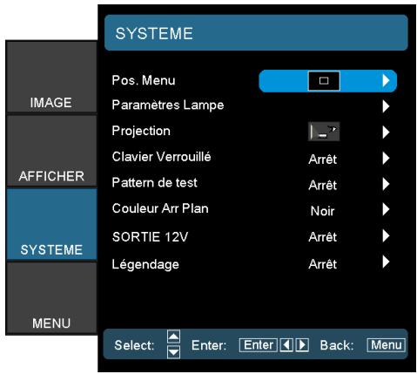The height and width of the screenshot is (374, 417).
Task: Open Paramètres Lampe submenu arrow
Action: click(x=386, y=106)
